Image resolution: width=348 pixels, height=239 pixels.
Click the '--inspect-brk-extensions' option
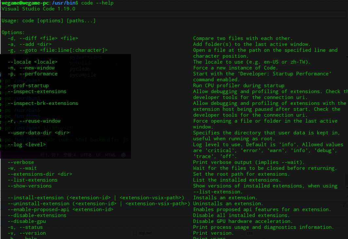coord(43,103)
